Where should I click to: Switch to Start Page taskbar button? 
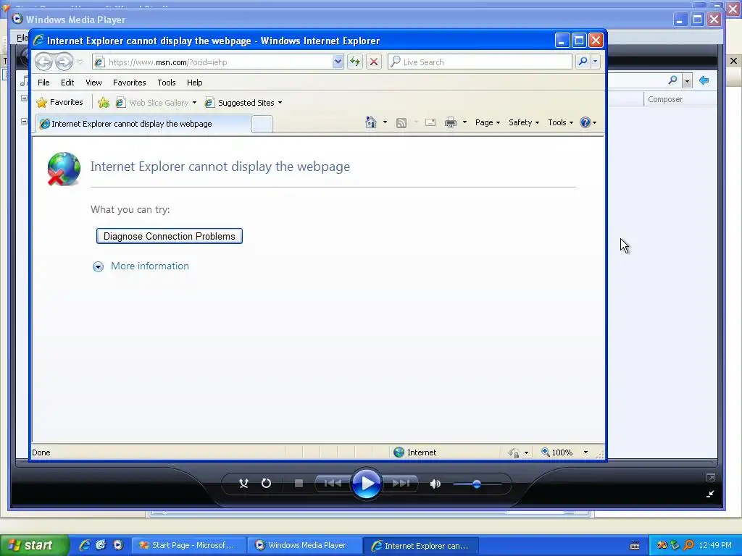pyautogui.click(x=188, y=545)
